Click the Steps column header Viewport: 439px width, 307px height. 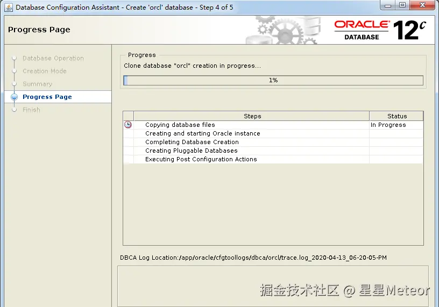click(252, 116)
